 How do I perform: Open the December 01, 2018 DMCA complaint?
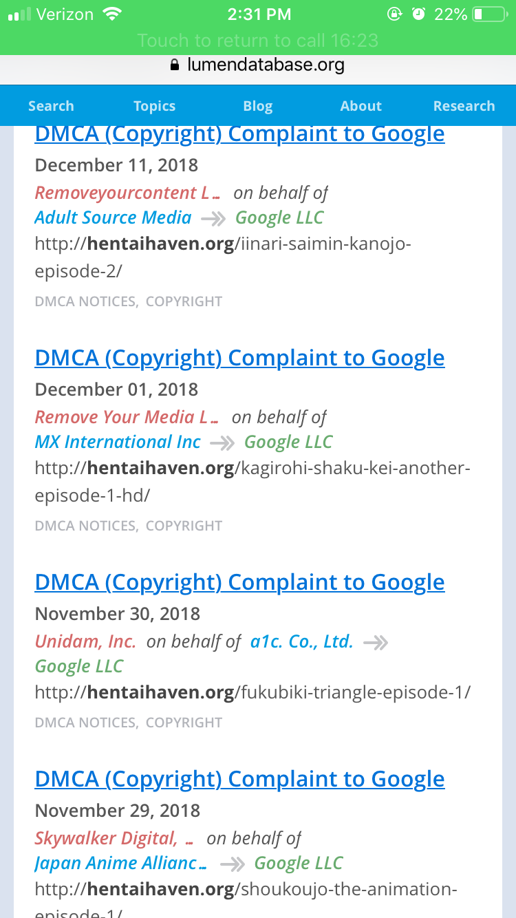click(x=239, y=358)
